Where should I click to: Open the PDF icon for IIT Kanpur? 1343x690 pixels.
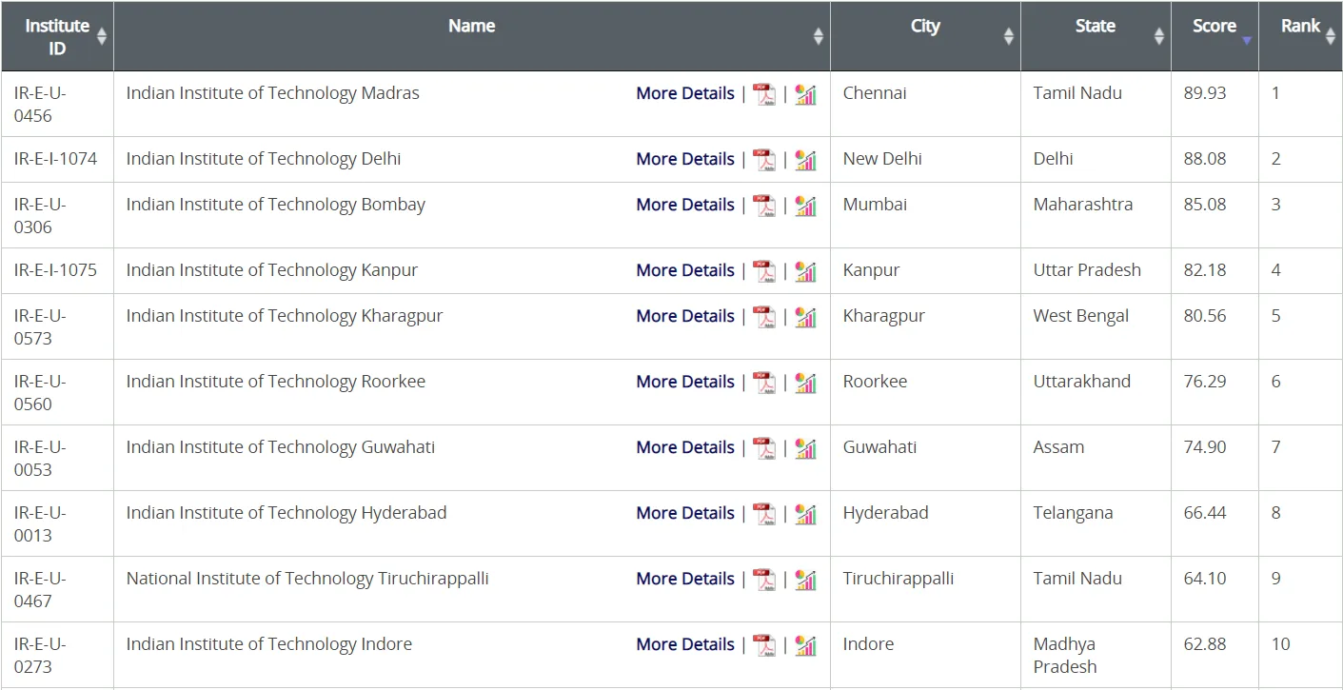pos(764,271)
